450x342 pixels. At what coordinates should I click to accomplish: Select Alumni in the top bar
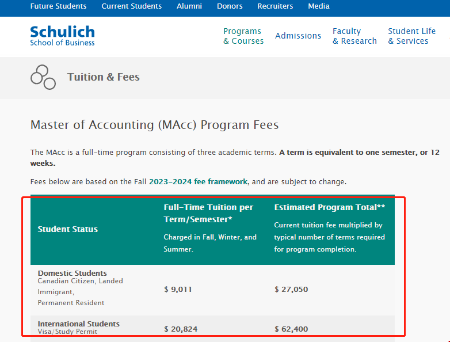189,6
